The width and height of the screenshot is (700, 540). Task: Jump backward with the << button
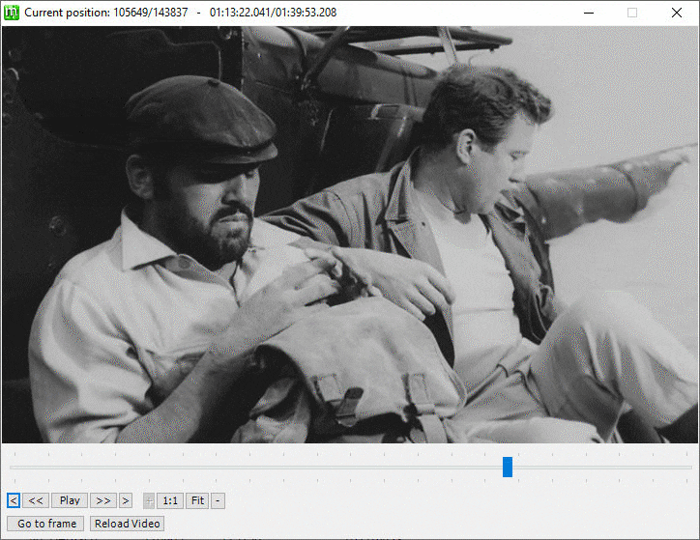(36, 500)
